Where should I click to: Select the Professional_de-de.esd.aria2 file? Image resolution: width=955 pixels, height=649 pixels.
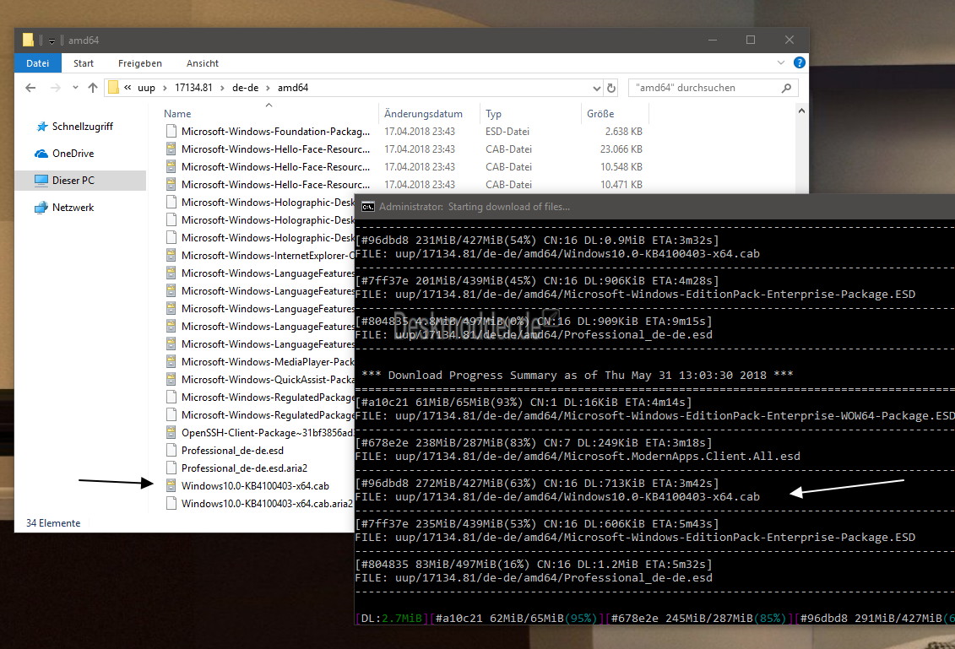point(244,468)
